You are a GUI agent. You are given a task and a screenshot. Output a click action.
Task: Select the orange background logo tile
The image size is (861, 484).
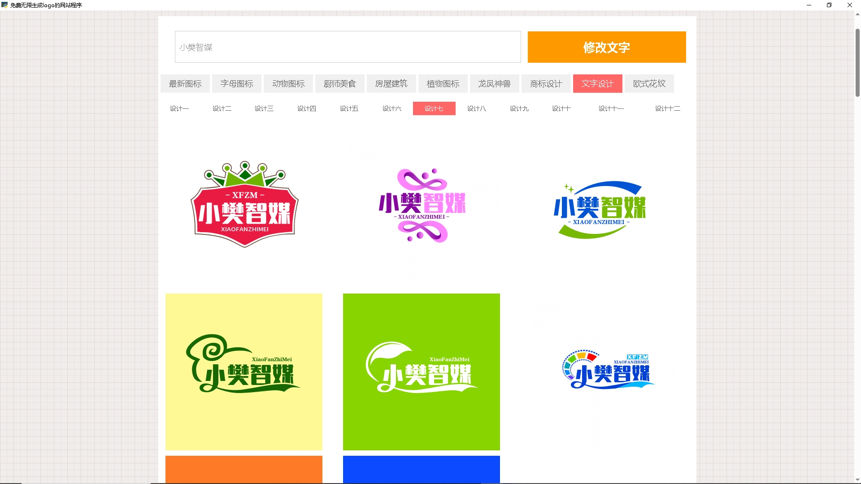pyautogui.click(x=244, y=469)
